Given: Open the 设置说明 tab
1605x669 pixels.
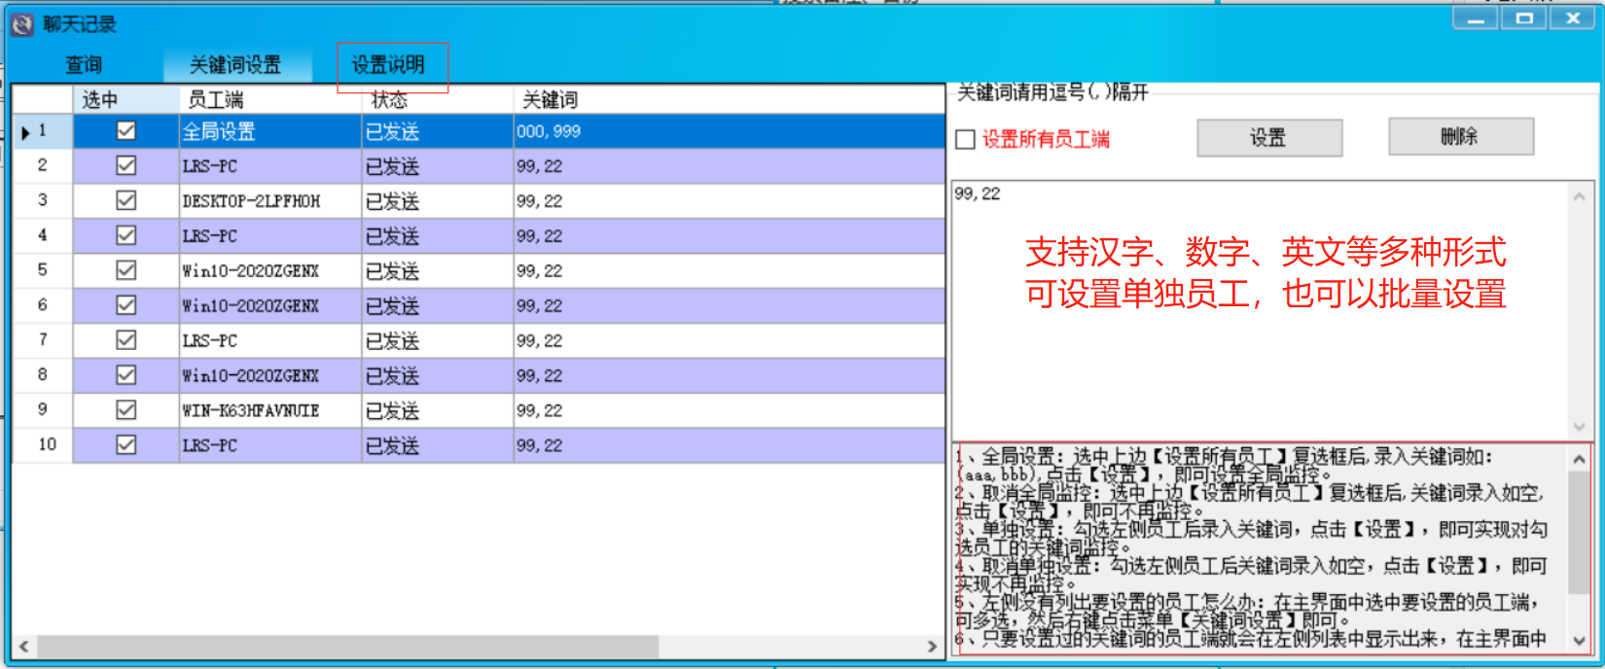Looking at the screenshot, I should click(388, 65).
